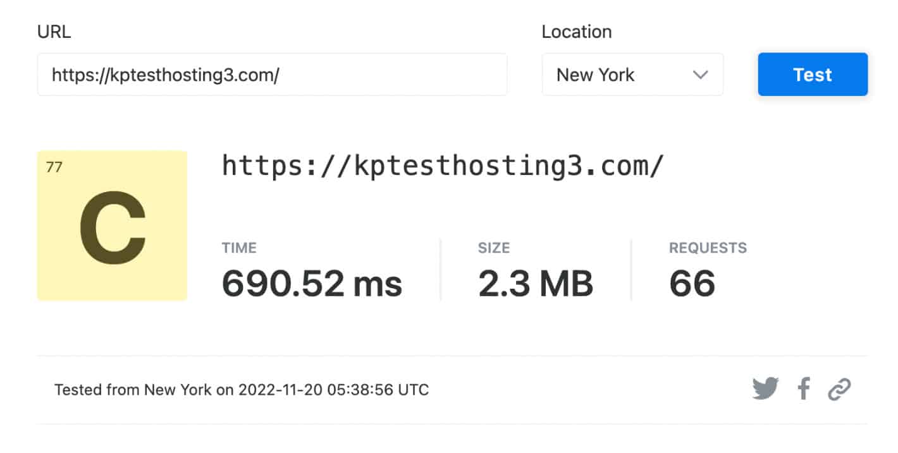
Task: Click the SIZE metric label
Action: pyautogui.click(x=494, y=248)
